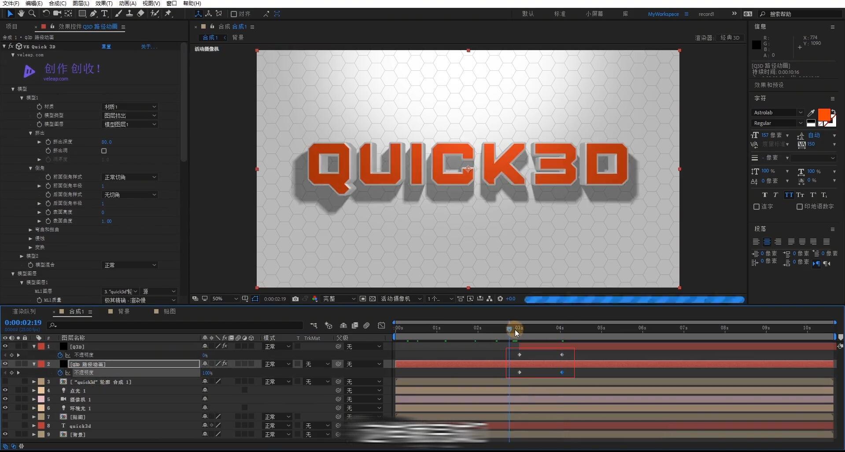This screenshot has height=452, width=845.
Task: Expand the 模型2 group
Action: click(22, 256)
